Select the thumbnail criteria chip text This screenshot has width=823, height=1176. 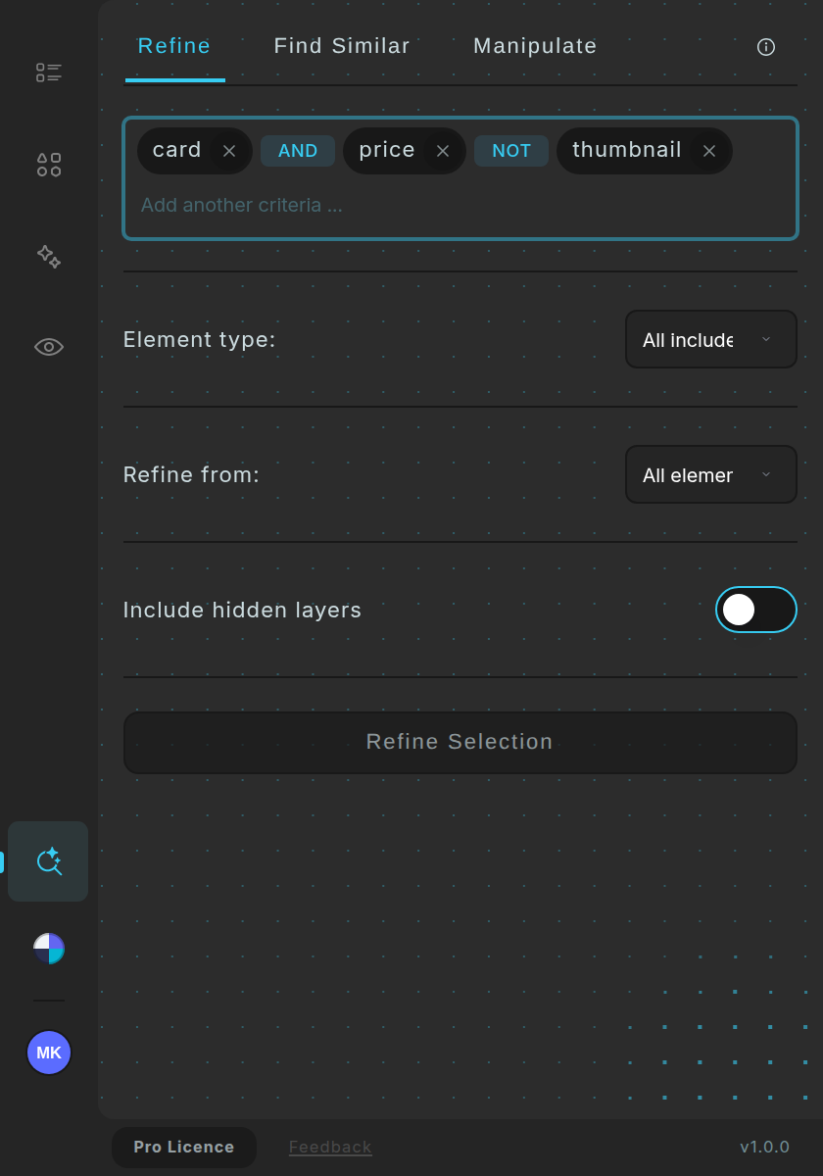point(627,150)
